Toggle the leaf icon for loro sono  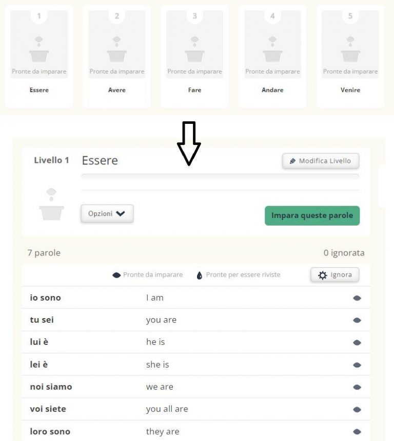click(x=358, y=431)
